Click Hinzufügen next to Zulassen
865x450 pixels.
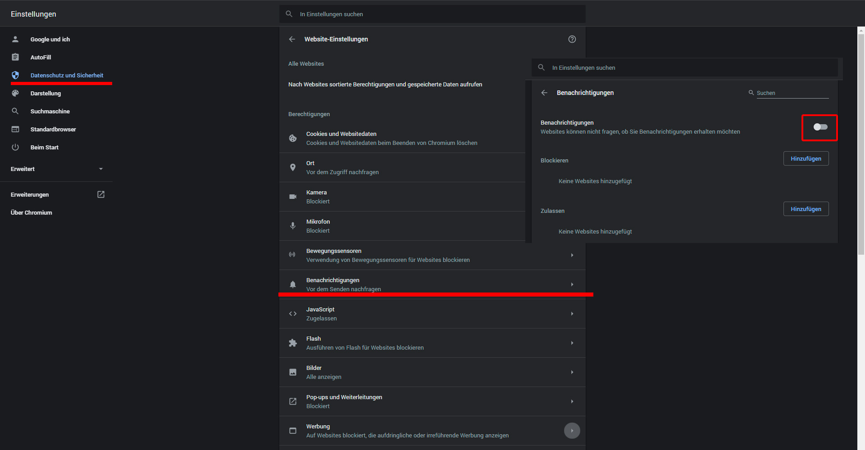[x=806, y=209]
